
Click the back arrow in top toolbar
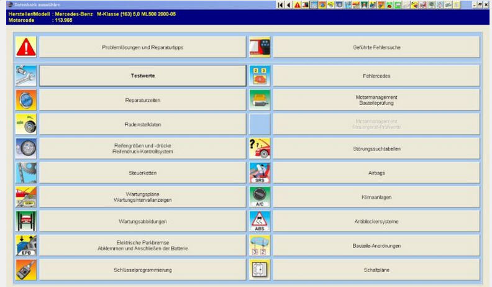coord(289,5)
